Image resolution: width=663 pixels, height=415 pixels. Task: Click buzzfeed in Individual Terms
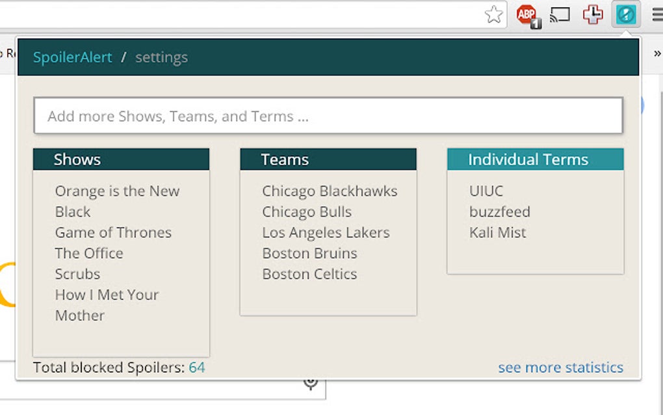(500, 211)
